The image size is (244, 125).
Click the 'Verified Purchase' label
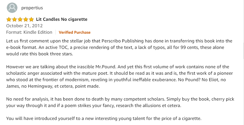tap(75, 32)
